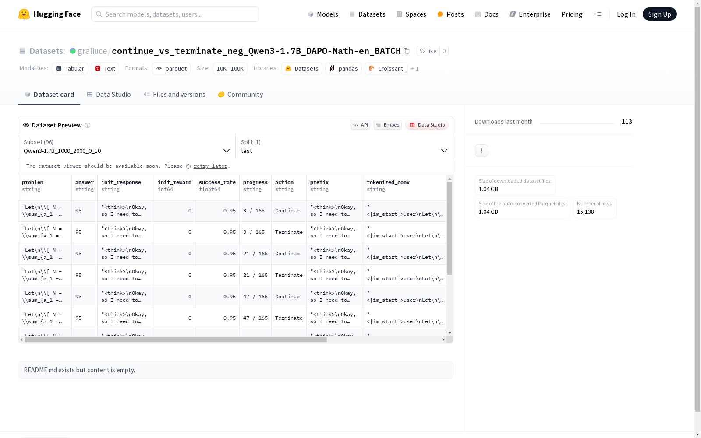701x438 pixels.
Task: Click the Sign Up button
Action: pyautogui.click(x=660, y=14)
